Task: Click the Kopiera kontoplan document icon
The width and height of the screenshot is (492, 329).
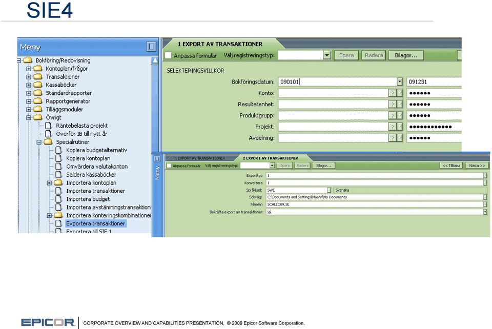Action: coord(58,158)
